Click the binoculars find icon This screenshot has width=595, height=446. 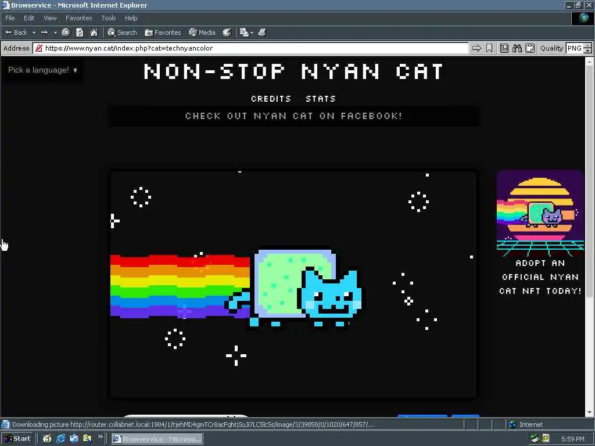click(517, 48)
